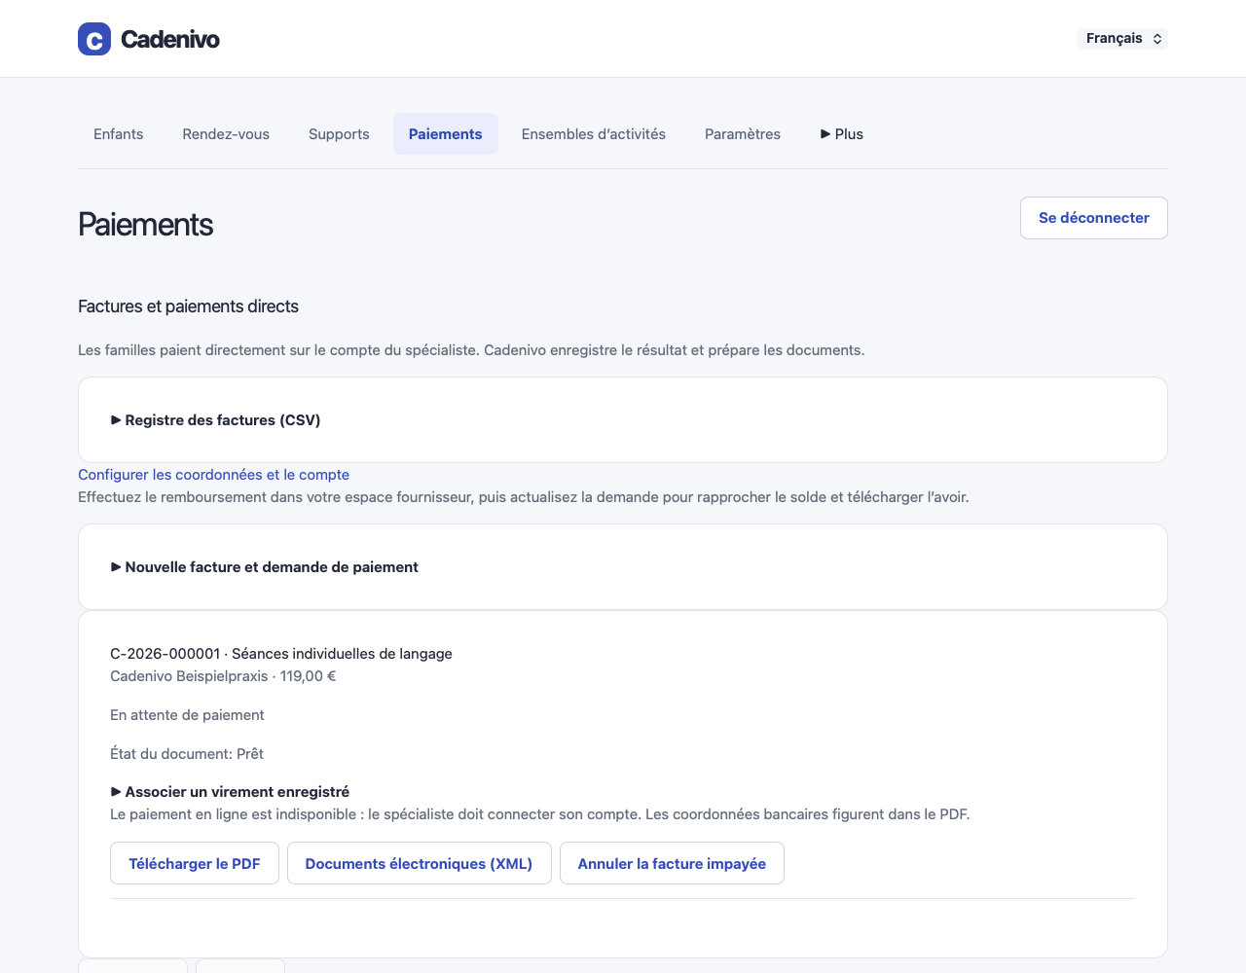This screenshot has height=973, width=1246.
Task: Click the text Cadenivo Beispielpraxis · 119,00 €
Action: click(223, 676)
